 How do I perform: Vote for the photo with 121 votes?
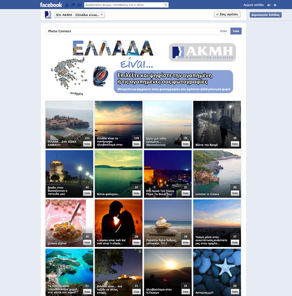click(87, 144)
